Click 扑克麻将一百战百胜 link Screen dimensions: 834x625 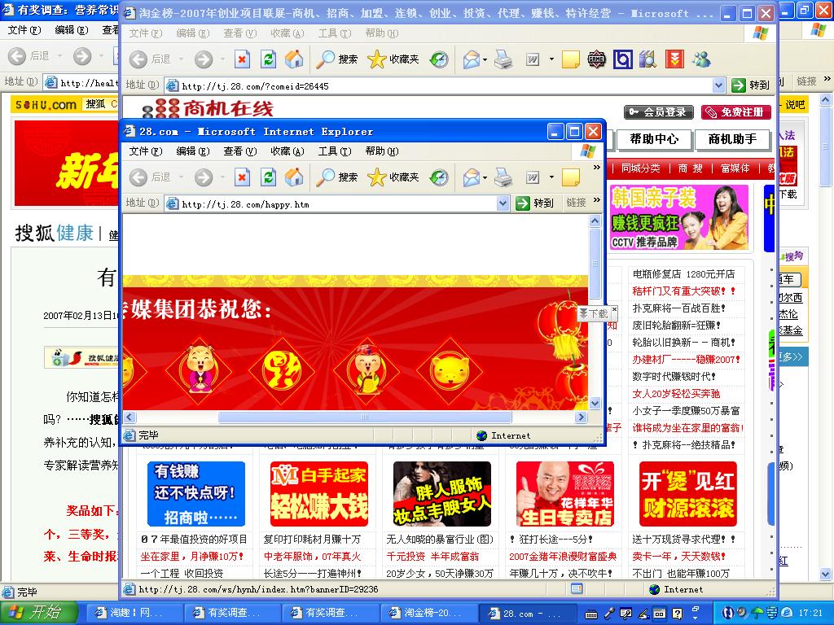678,308
